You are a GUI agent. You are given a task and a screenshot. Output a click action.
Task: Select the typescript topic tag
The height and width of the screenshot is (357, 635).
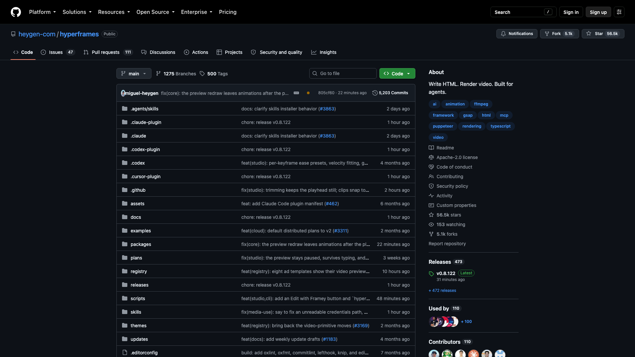(500, 126)
